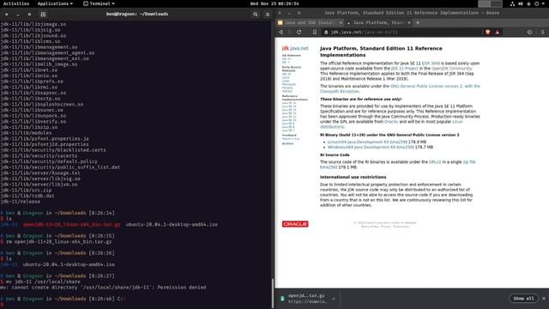Click 'Report a bug' sidebar link
The image size is (549, 309).
(291, 139)
